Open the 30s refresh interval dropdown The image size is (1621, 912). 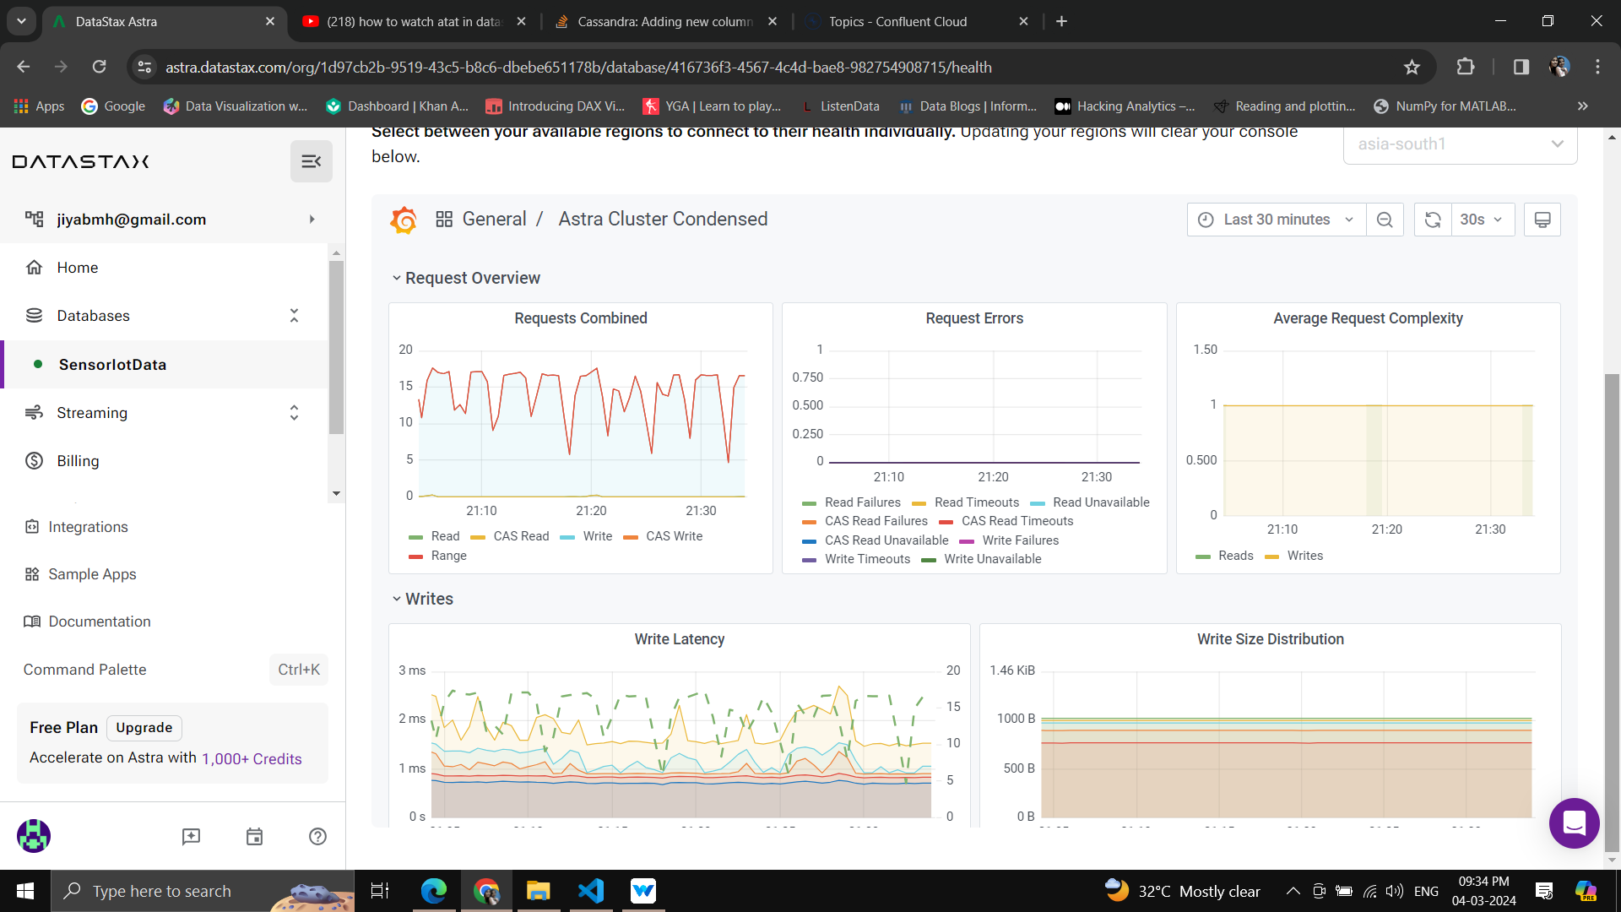coord(1482,220)
